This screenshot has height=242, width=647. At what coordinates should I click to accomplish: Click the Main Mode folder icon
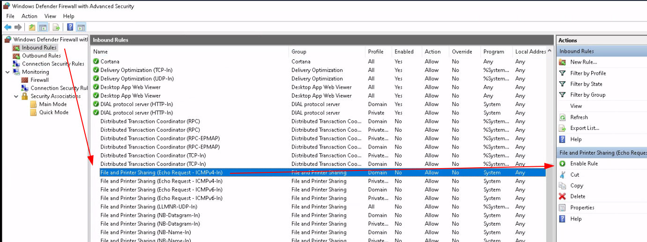[33, 104]
